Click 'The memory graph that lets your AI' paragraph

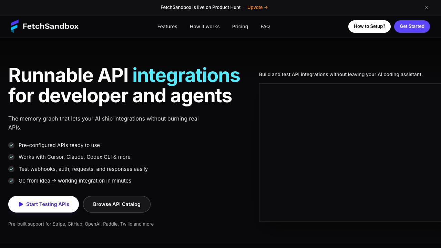[103, 123]
